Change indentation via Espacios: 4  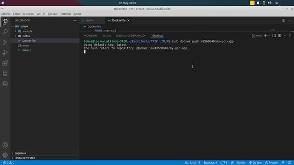point(210,163)
